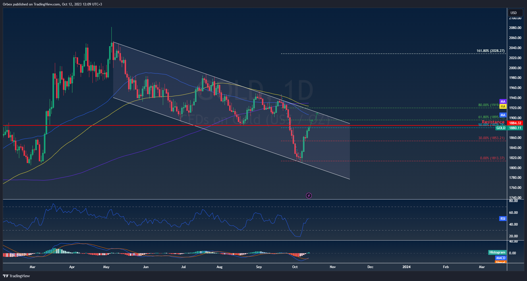Viewport: 527px width, 281px height.
Task: Click the red 1884.32 resistance price label
Action: [515, 123]
